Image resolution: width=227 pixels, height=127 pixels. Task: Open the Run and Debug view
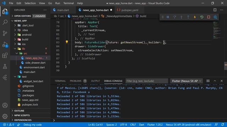[x=5, y=44]
